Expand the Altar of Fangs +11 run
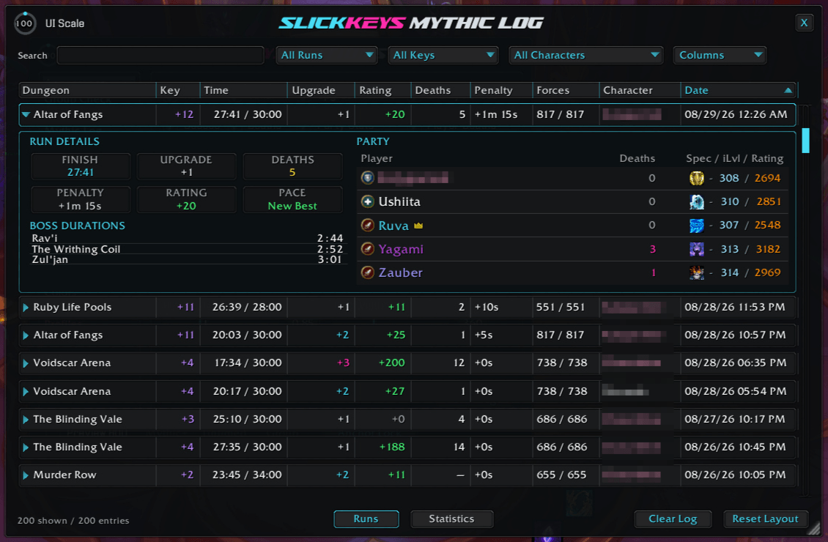828x542 pixels. [x=26, y=335]
